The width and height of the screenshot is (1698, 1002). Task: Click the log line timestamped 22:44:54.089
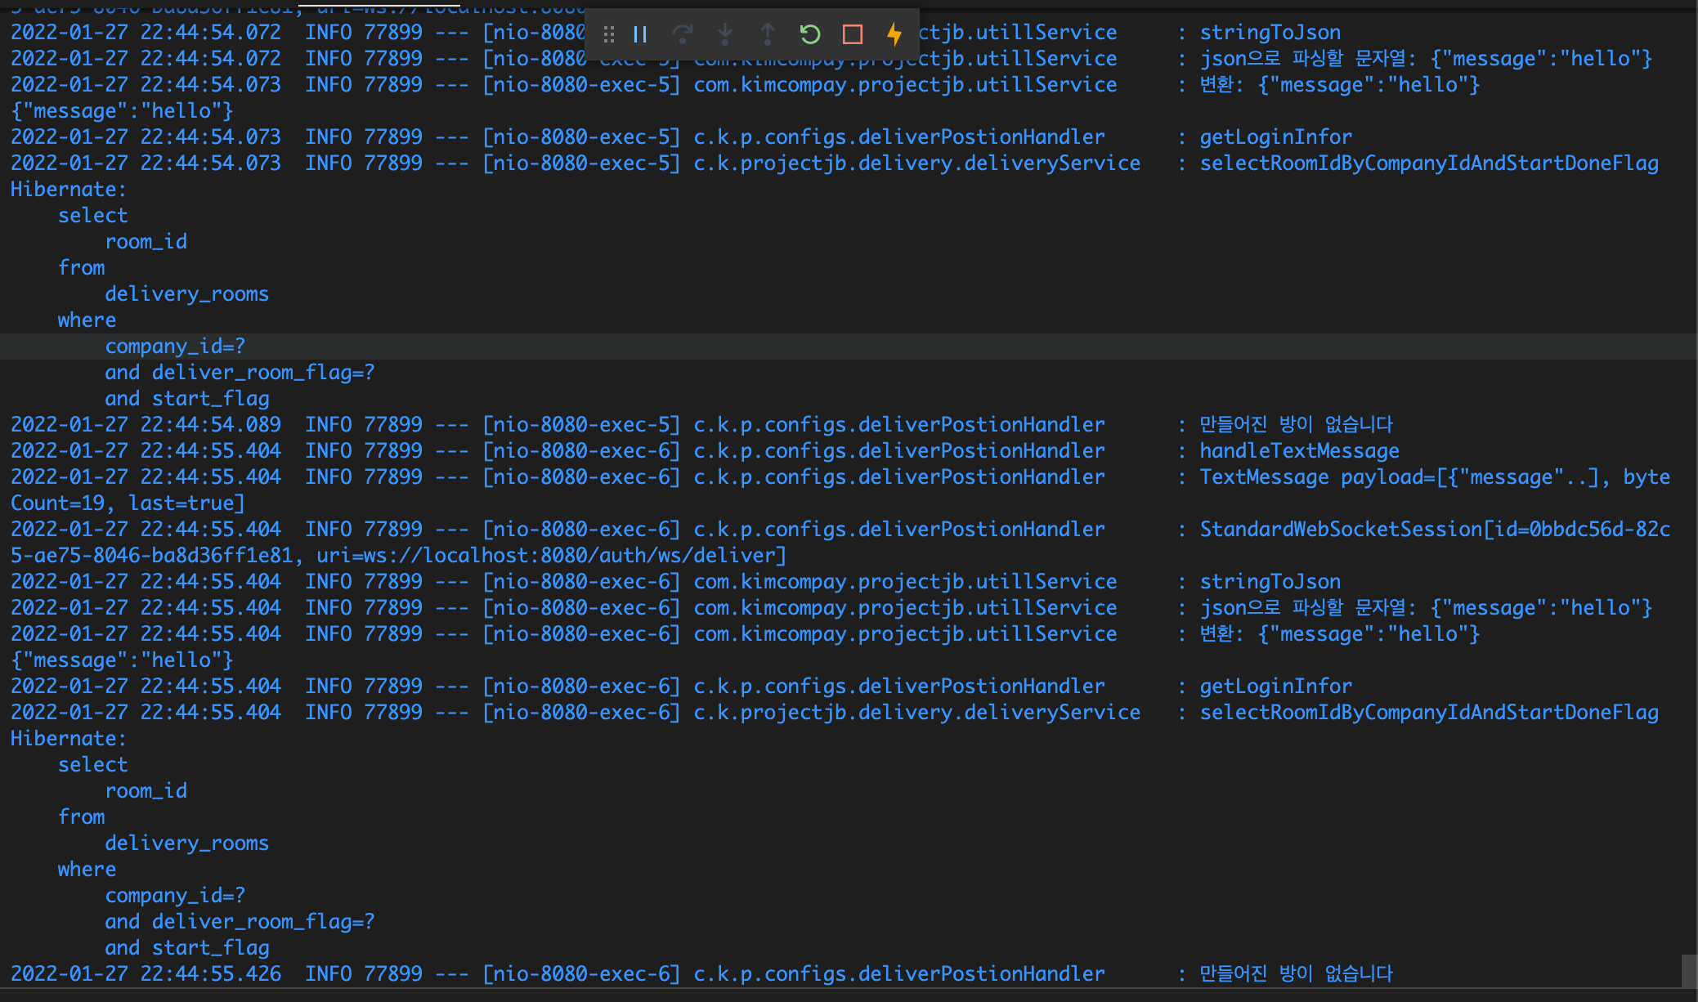146,425
